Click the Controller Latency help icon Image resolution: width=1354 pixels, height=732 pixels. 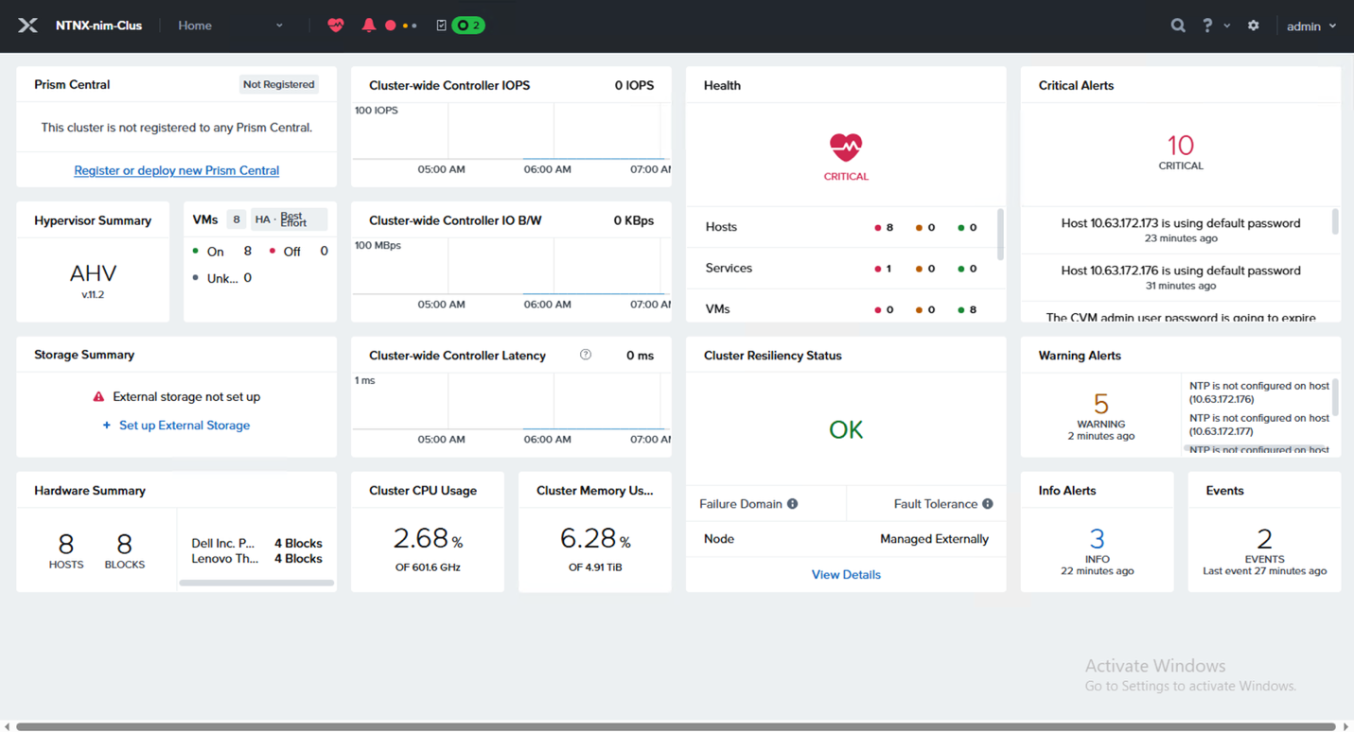tap(586, 355)
